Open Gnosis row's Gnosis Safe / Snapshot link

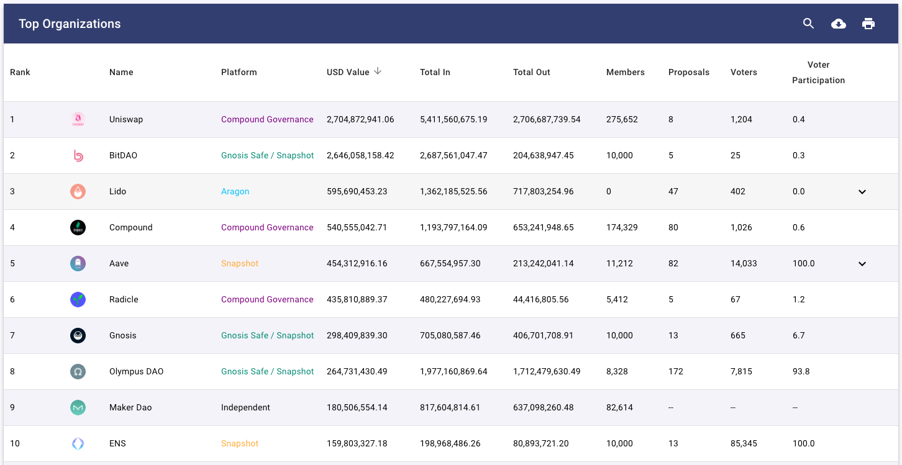tap(268, 335)
